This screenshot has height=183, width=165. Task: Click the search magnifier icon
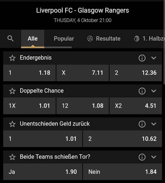click(x=10, y=39)
